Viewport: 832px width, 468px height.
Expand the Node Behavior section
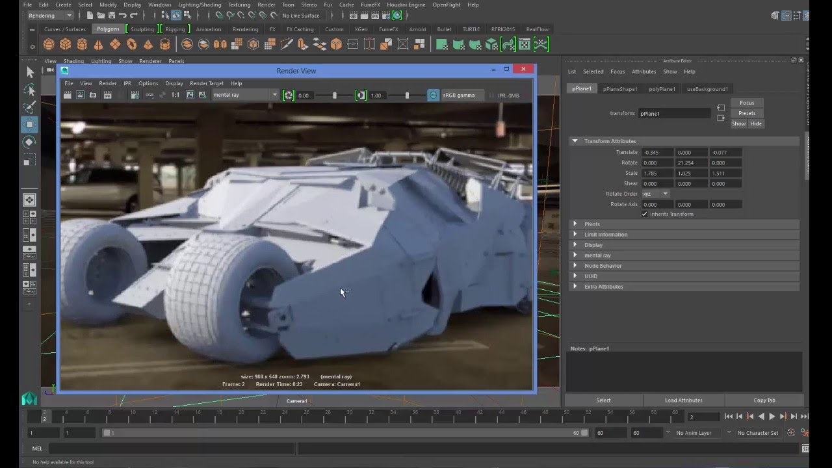point(575,266)
